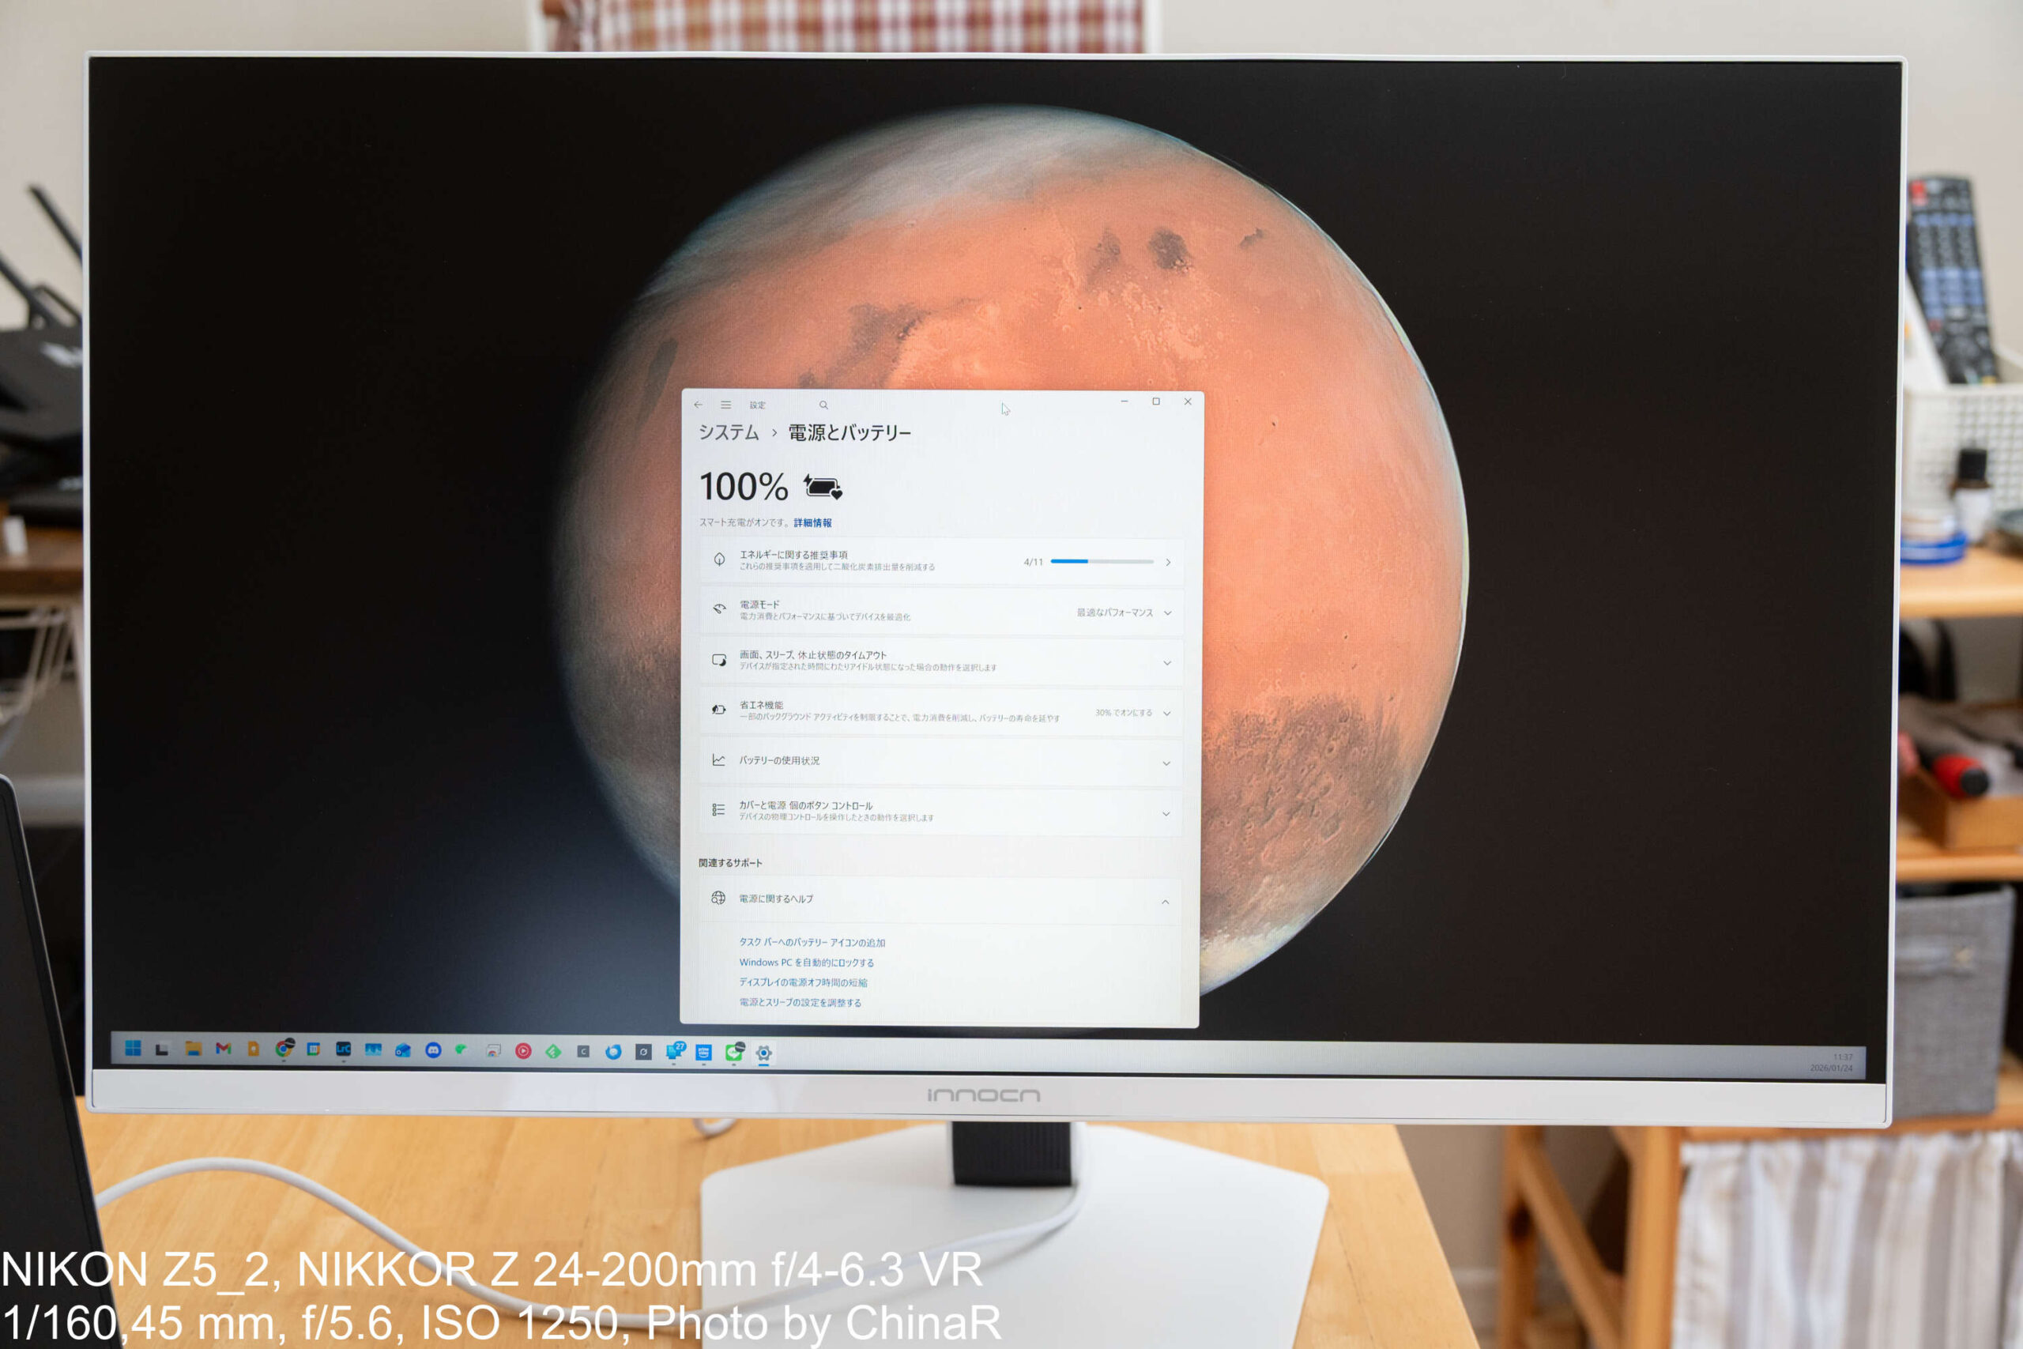Click 詳細情報 smart charging link
This screenshot has height=1349, width=2023.
(x=812, y=522)
